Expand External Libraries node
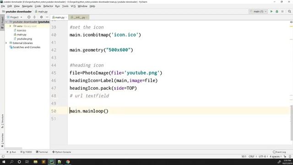The width and height of the screenshot is (293, 165). point(6,43)
